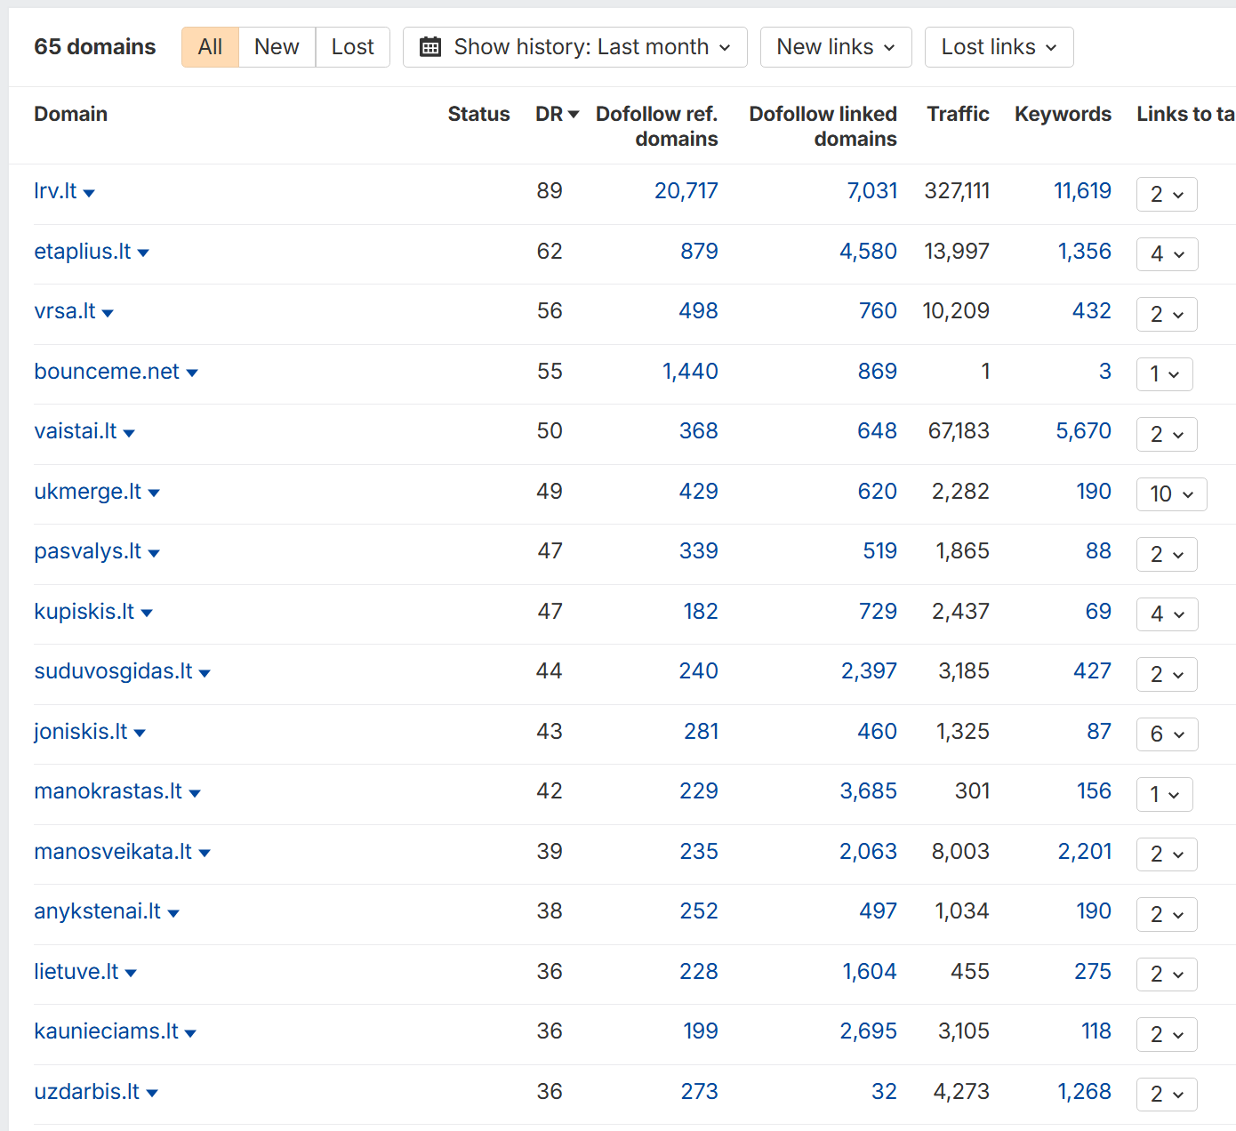This screenshot has width=1236, height=1131.
Task: Click keywords value 2,201 for manosveikata.lt
Action: (1084, 852)
